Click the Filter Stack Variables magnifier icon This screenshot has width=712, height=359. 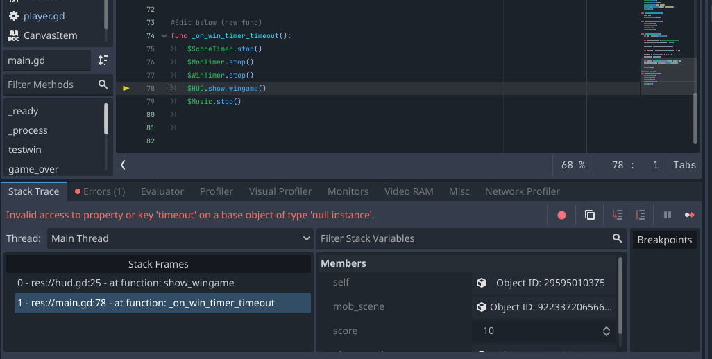click(617, 238)
